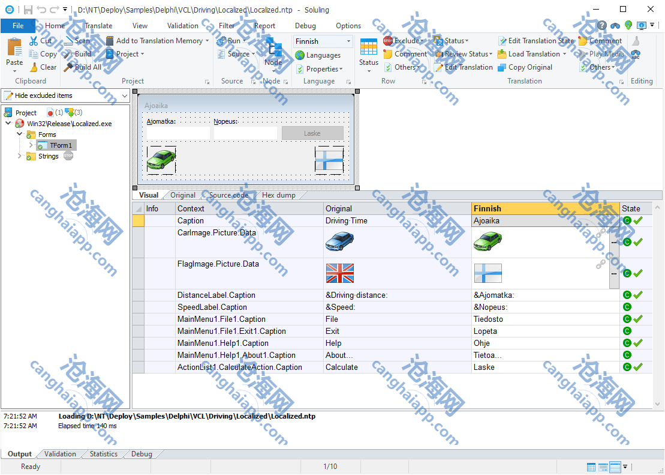Click the Add to Translation Memory icon
Viewport: 665px width, 475px height.
(x=110, y=41)
